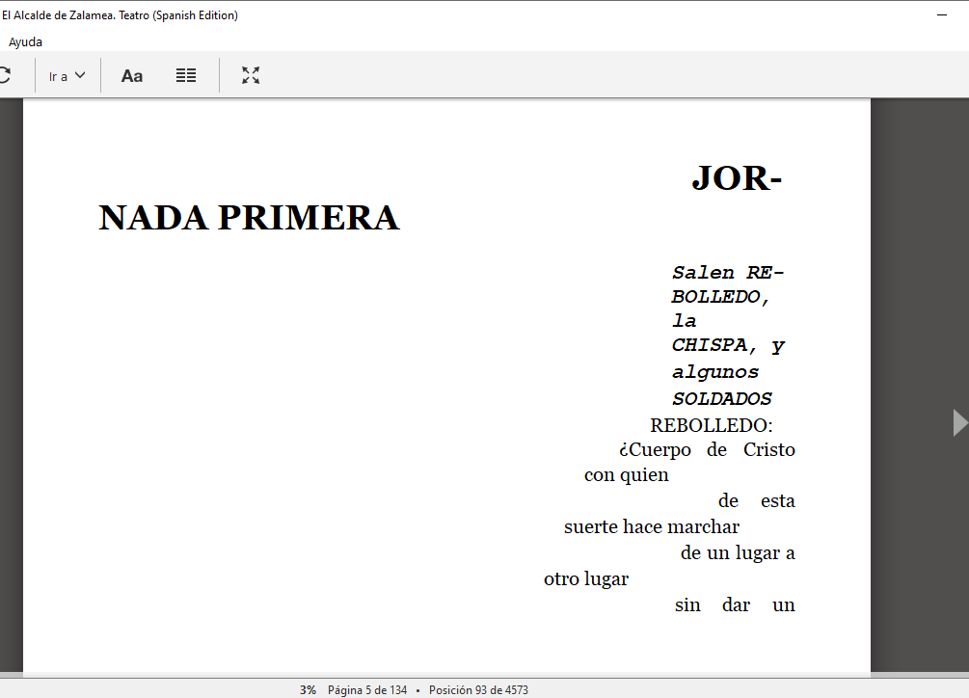969x698 pixels.
Task: Click the line "otro lugar"
Action: 586,578
